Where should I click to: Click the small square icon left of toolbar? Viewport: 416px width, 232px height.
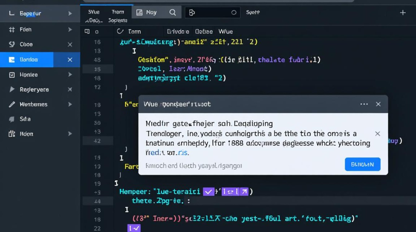[x=87, y=31]
